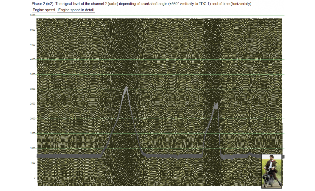315x191 pixels.
Task: Select the 2500 y-axis label
Action: click(33, 104)
